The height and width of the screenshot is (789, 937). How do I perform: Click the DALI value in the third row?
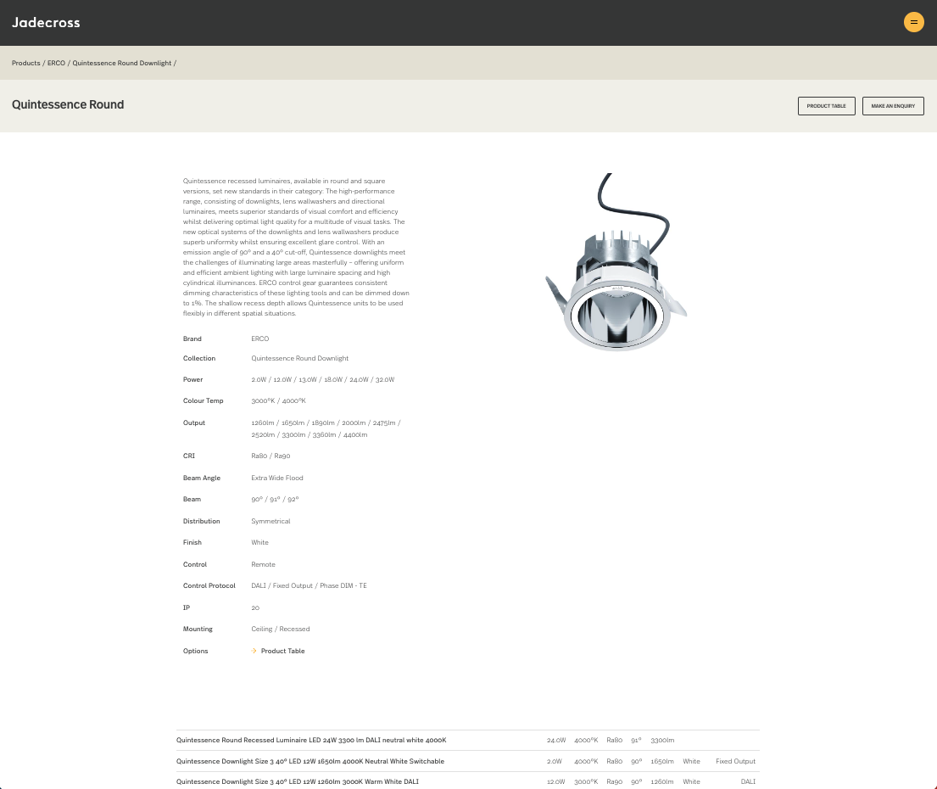pyautogui.click(x=748, y=782)
